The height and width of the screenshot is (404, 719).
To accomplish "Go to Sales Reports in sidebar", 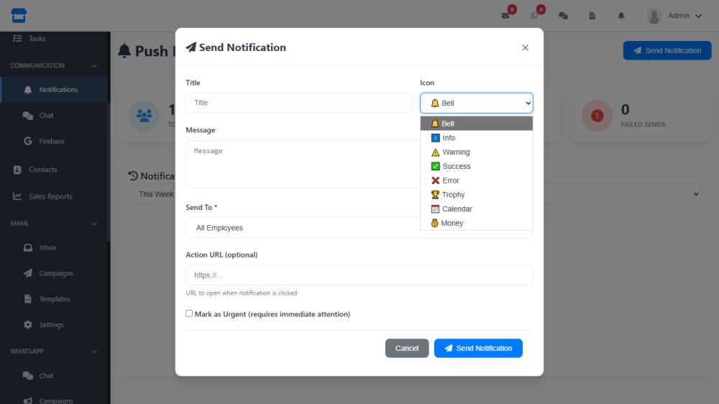I will point(50,196).
